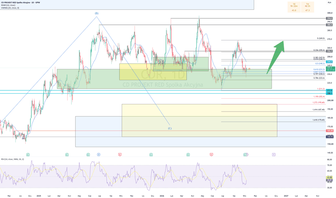
Task: Click the 294,0 price label on axis
Action: (330, 18)
